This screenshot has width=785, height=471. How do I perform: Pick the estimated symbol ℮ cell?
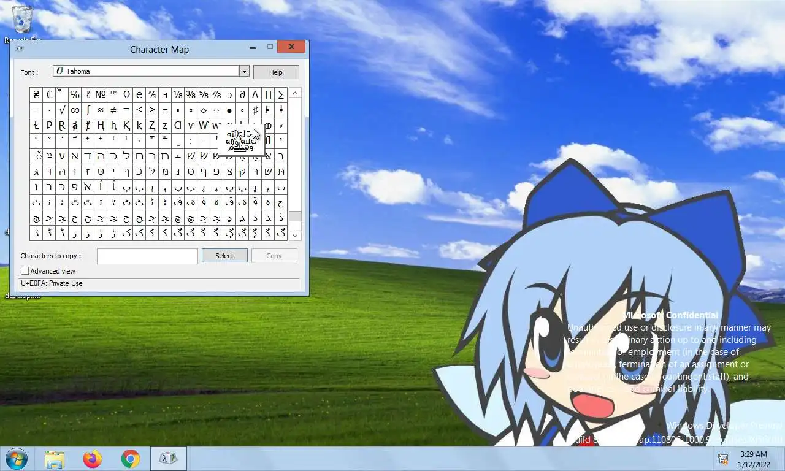139,94
